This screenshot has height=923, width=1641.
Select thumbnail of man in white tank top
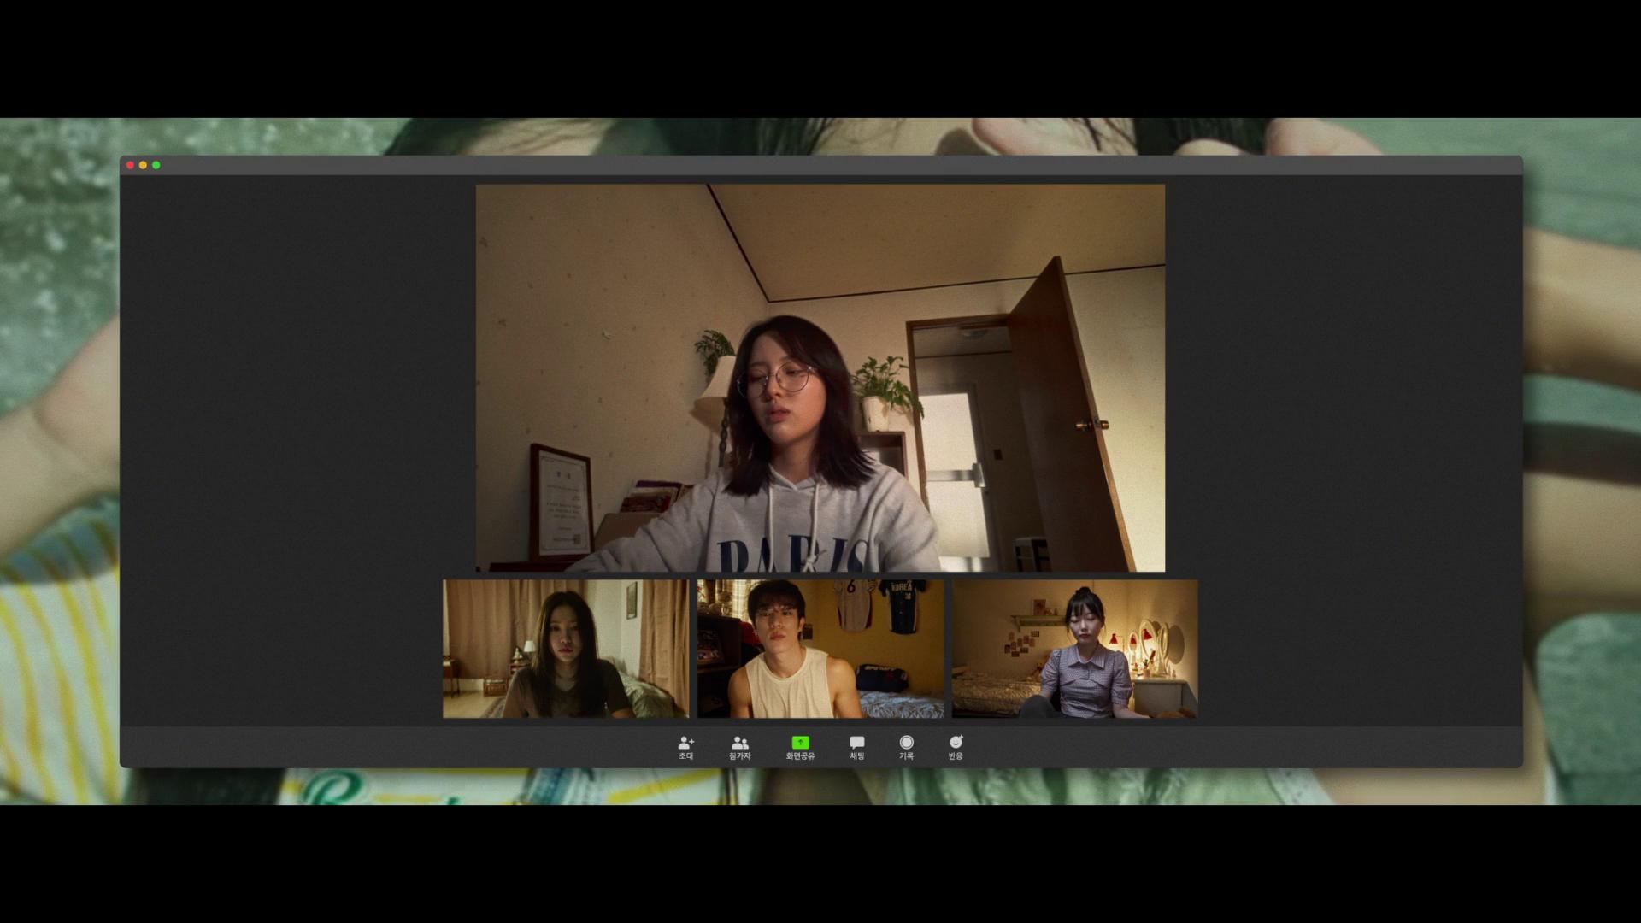[820, 649]
